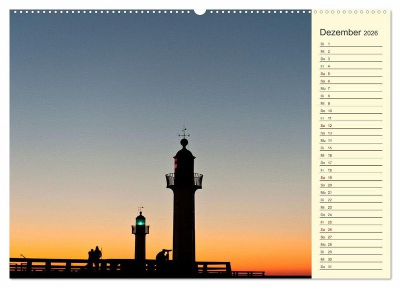Click the Mi 16 date row
400x288 pixels.
[x=350, y=155]
